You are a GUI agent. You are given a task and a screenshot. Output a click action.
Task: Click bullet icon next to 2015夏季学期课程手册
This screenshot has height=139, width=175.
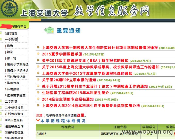pos(38,54)
